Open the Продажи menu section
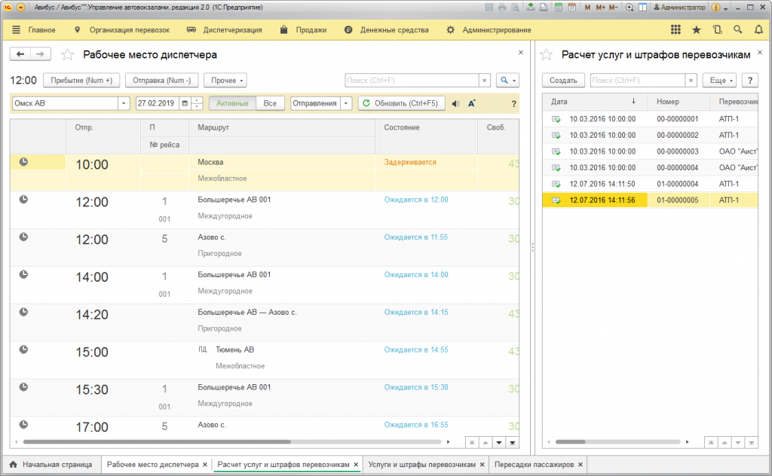Viewport: 772px width, 476px height. click(x=303, y=30)
